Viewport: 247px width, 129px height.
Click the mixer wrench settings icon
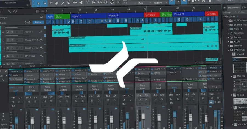(x=3, y=80)
